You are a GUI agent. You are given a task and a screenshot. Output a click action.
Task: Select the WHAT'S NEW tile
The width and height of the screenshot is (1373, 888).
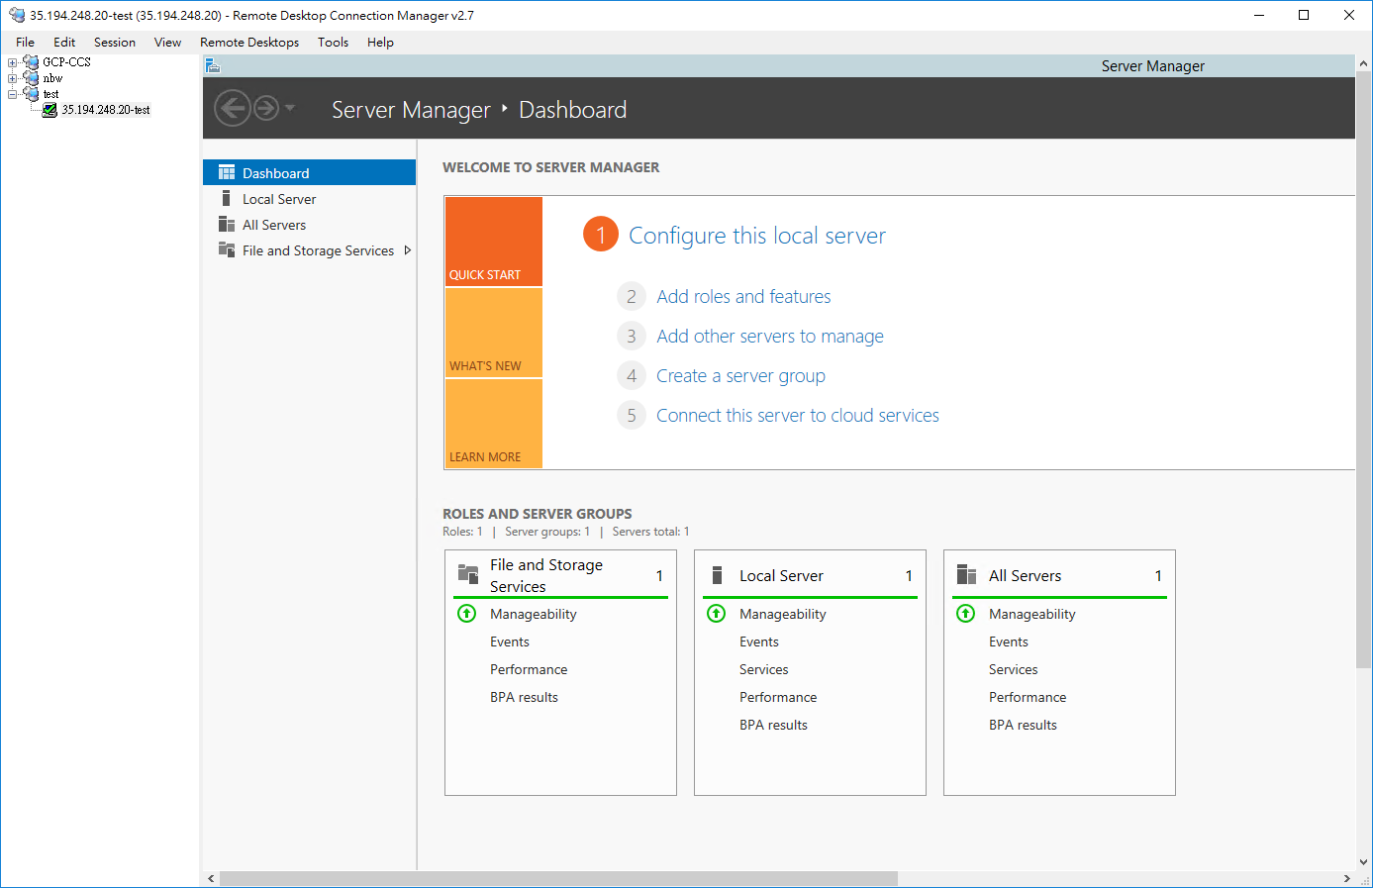click(x=494, y=333)
